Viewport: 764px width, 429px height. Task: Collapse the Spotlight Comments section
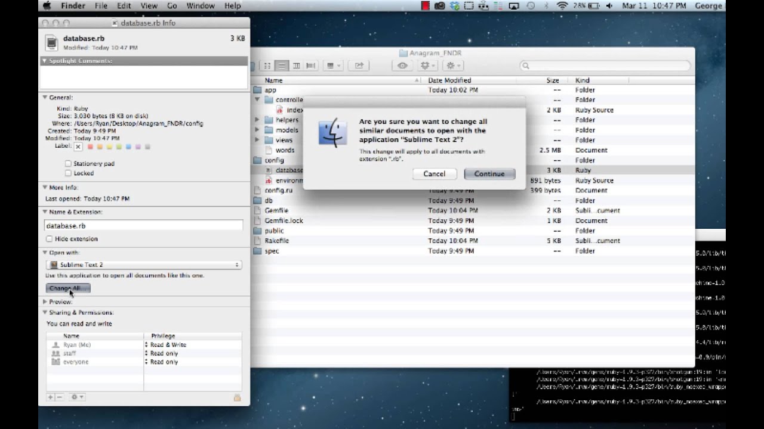(x=45, y=61)
